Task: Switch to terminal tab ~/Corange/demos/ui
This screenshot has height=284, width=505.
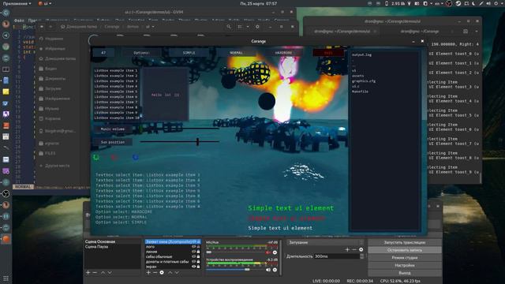Action: tap(342, 32)
